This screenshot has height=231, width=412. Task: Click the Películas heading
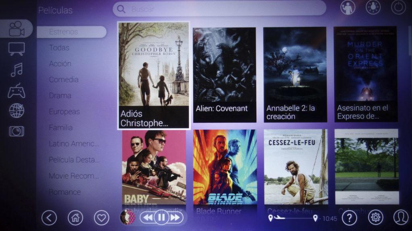coord(56,10)
